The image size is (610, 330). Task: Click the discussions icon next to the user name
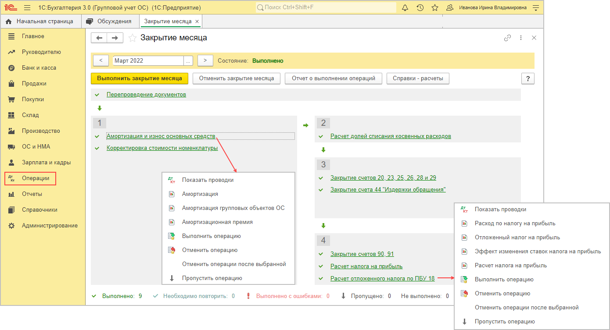click(x=449, y=7)
